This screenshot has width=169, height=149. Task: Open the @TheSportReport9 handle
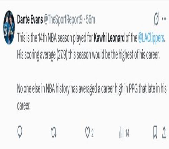point(63,20)
